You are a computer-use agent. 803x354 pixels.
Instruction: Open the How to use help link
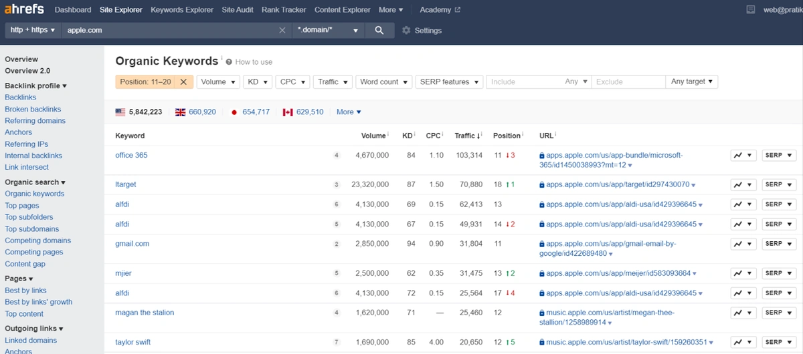253,62
